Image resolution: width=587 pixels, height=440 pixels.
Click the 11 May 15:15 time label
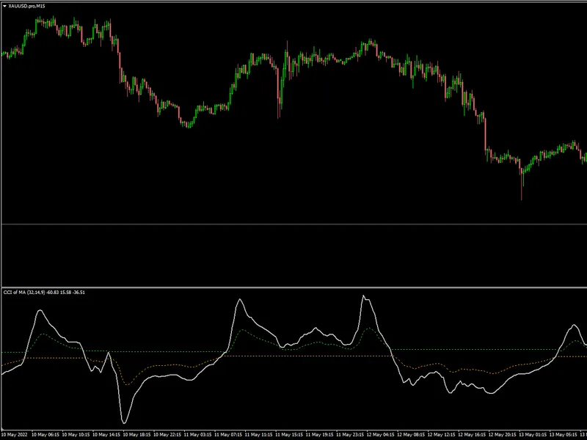[289, 435]
